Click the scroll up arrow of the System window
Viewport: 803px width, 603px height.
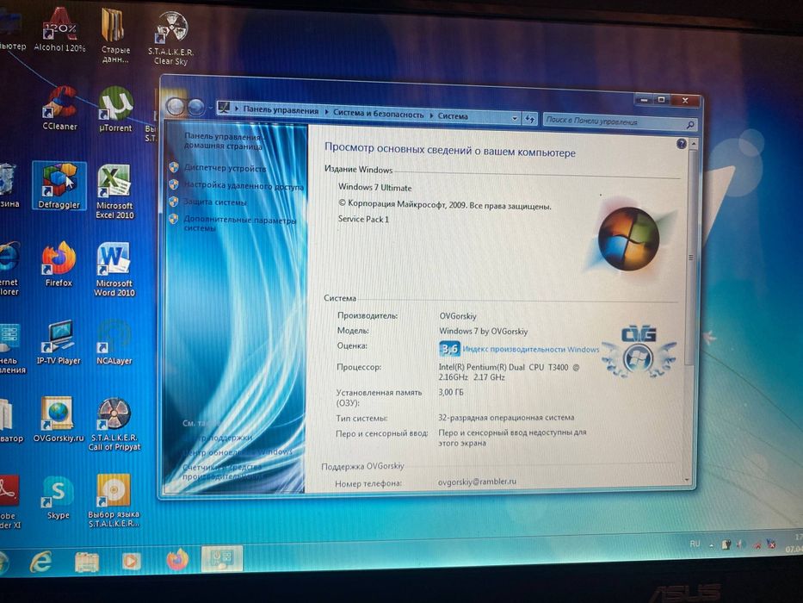click(x=694, y=145)
